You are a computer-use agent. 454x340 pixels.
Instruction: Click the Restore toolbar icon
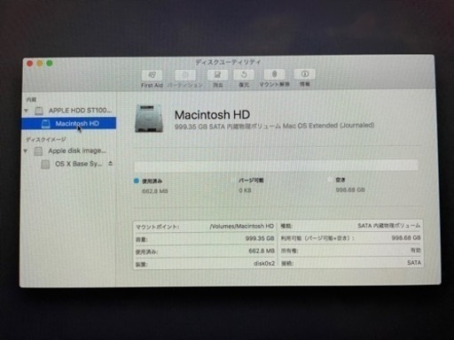pos(244,74)
